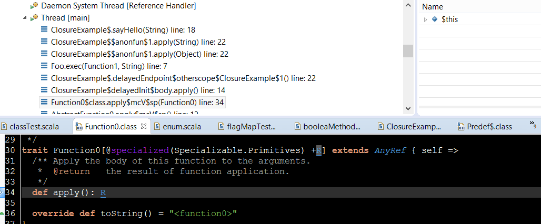Select the delayedInit$body.apply() line: 14 frame
Screen dimensions: 541x224
138,90
